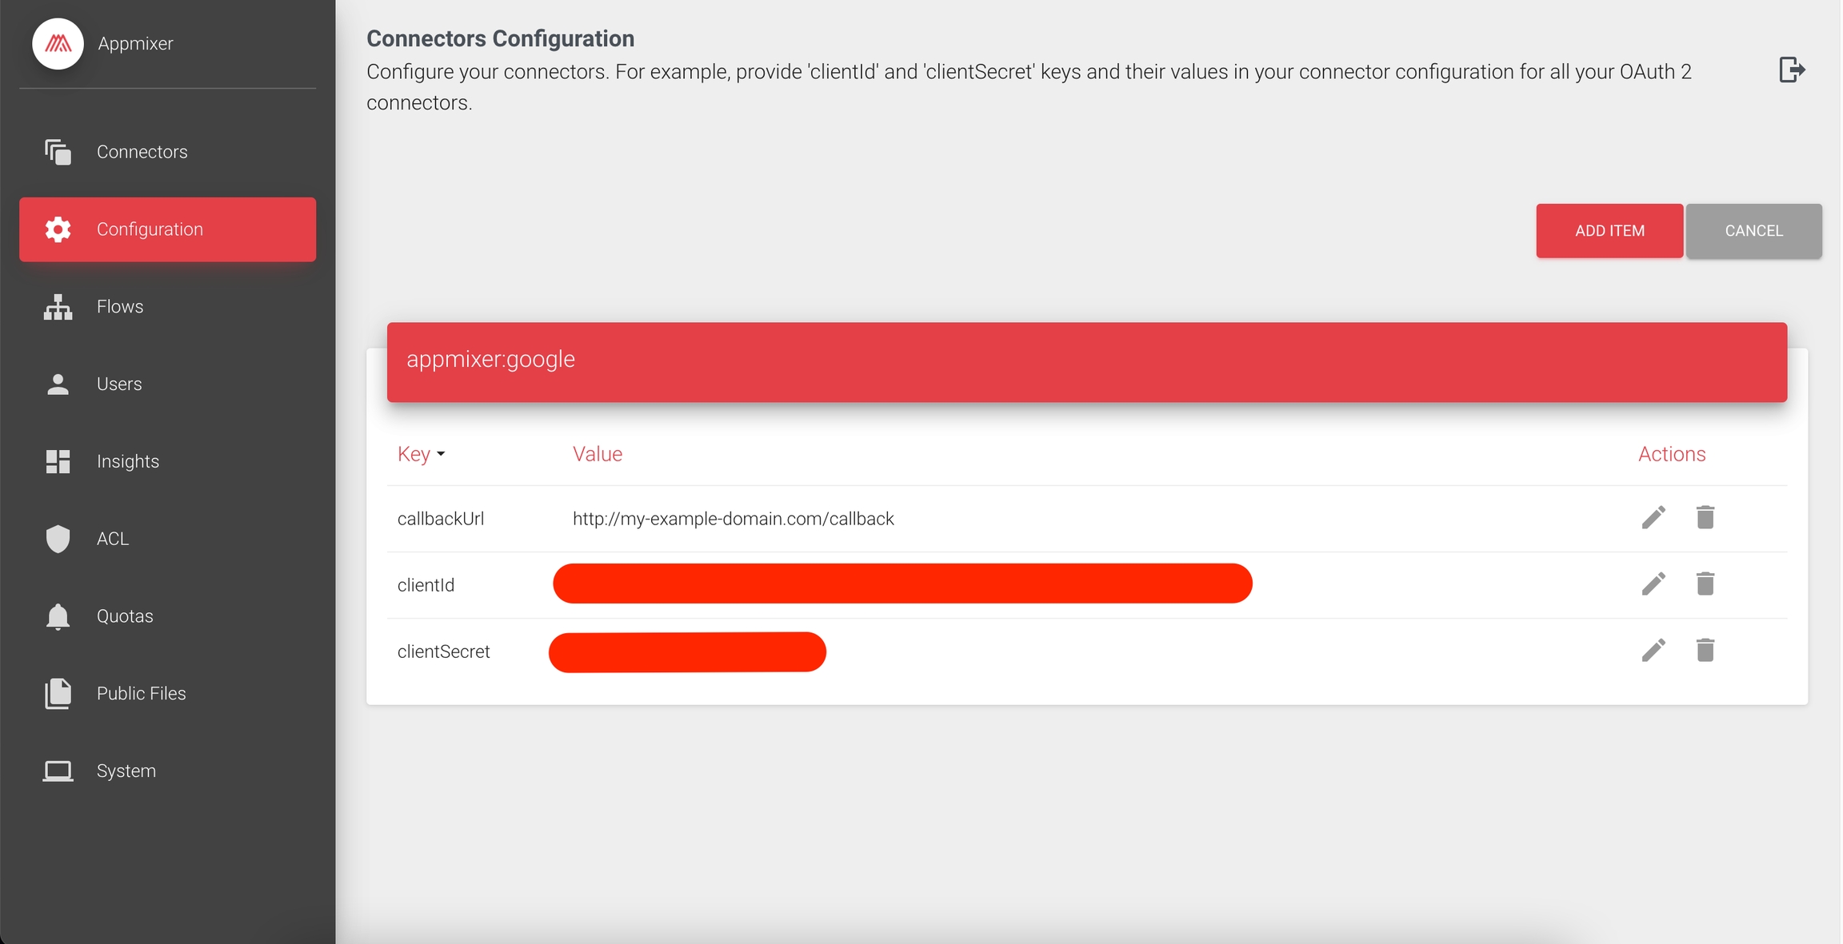
Task: Open the Connectors menu item
Action: pyautogui.click(x=142, y=152)
